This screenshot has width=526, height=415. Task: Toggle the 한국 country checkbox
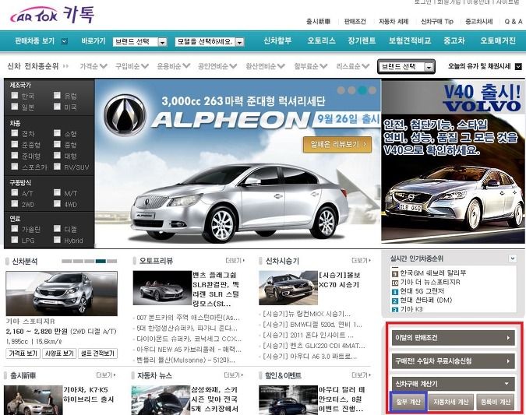click(15, 95)
